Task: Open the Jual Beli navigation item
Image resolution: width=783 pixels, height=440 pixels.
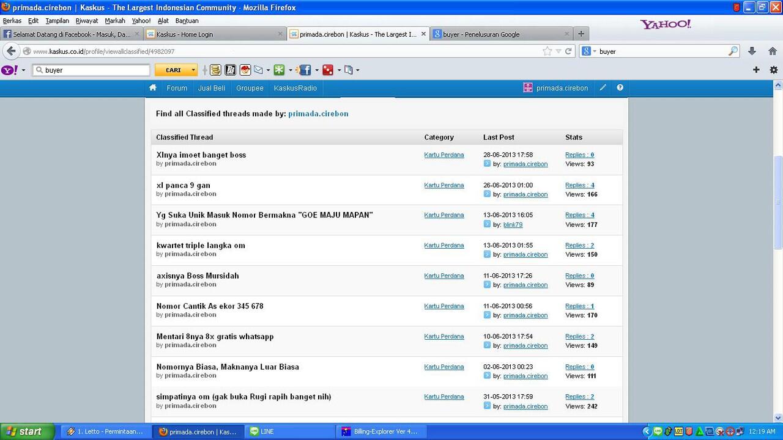Action: pyautogui.click(x=212, y=88)
